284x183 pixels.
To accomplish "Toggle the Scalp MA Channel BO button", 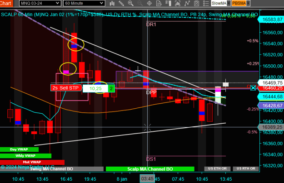I will coord(150,169).
